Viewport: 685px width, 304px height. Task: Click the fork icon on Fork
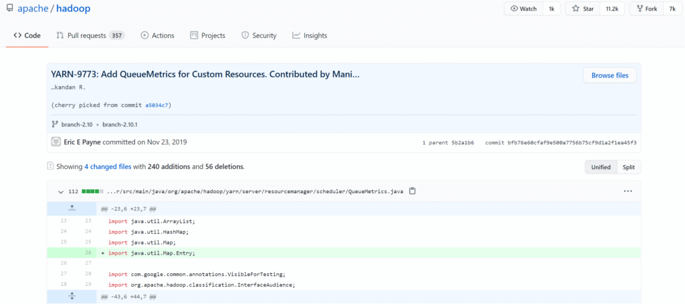point(640,9)
